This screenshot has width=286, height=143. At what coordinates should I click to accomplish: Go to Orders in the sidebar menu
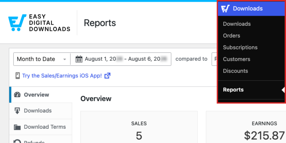pos(231,35)
